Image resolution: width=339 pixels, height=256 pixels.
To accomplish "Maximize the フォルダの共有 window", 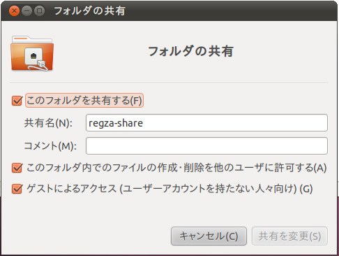I will (39, 10).
